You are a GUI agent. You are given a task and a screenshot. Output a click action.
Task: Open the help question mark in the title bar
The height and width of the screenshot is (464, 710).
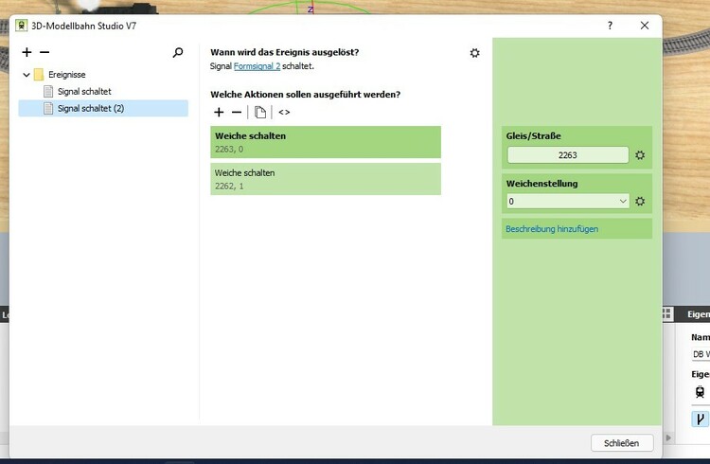(610, 26)
